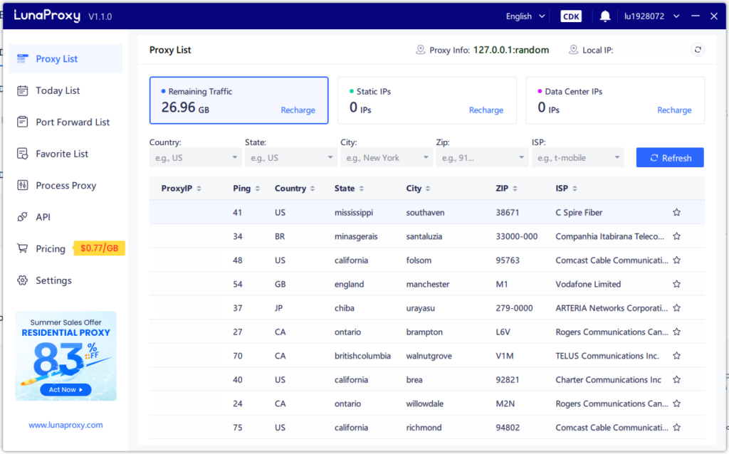Recharge the Remaining Traffic balance
The width and height of the screenshot is (729, 454).
pyautogui.click(x=298, y=110)
